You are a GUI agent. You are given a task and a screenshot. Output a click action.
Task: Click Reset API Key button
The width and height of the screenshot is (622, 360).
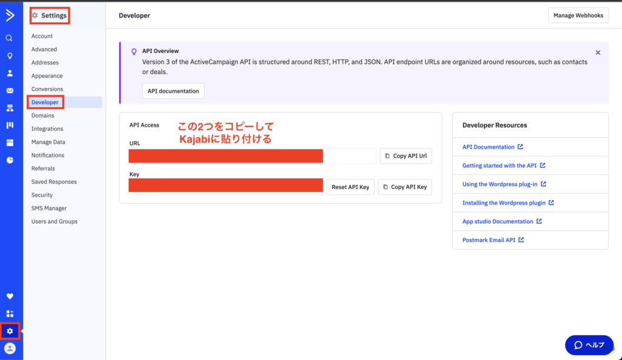coord(350,187)
